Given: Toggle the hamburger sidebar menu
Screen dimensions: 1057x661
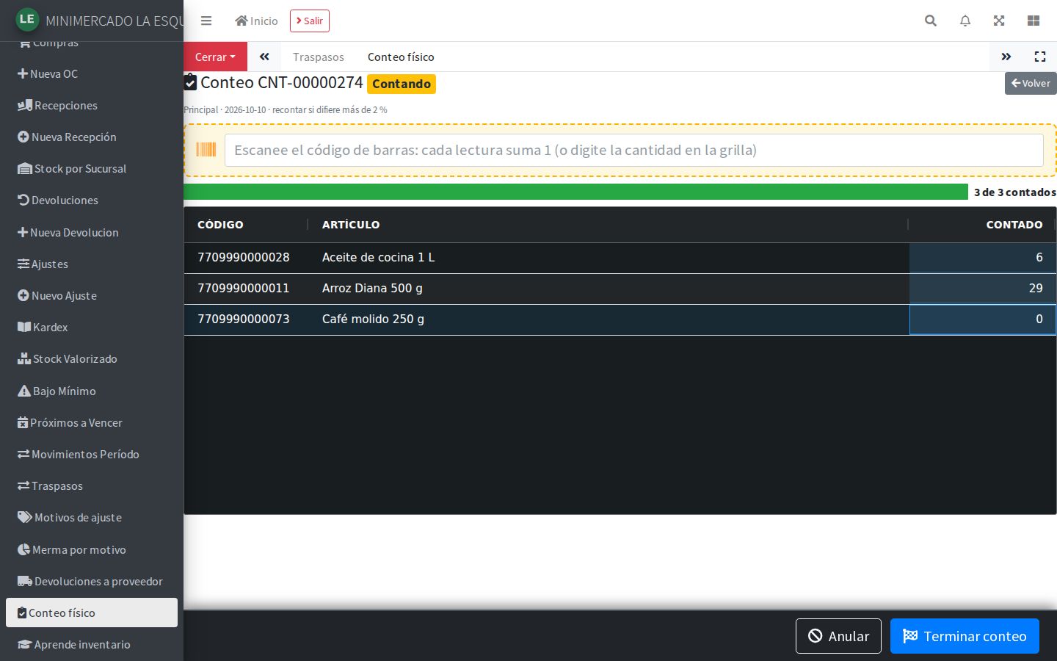Looking at the screenshot, I should tap(206, 21).
